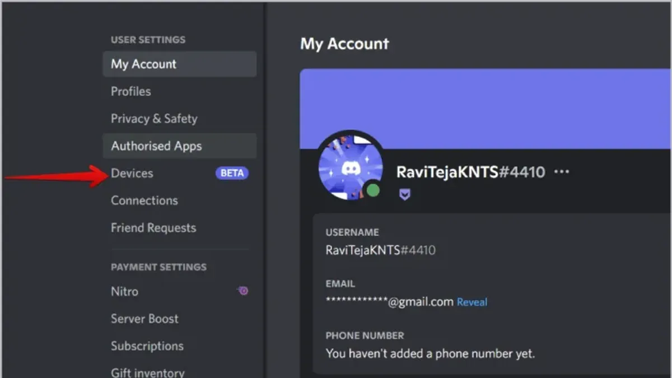Image resolution: width=672 pixels, height=378 pixels.
Task: Open the three-dots menu beside RaviTejaKNTS#4410
Action: (x=562, y=172)
